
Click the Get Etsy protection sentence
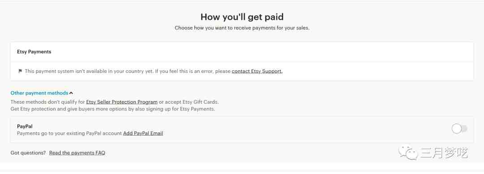pyautogui.click(x=112, y=109)
